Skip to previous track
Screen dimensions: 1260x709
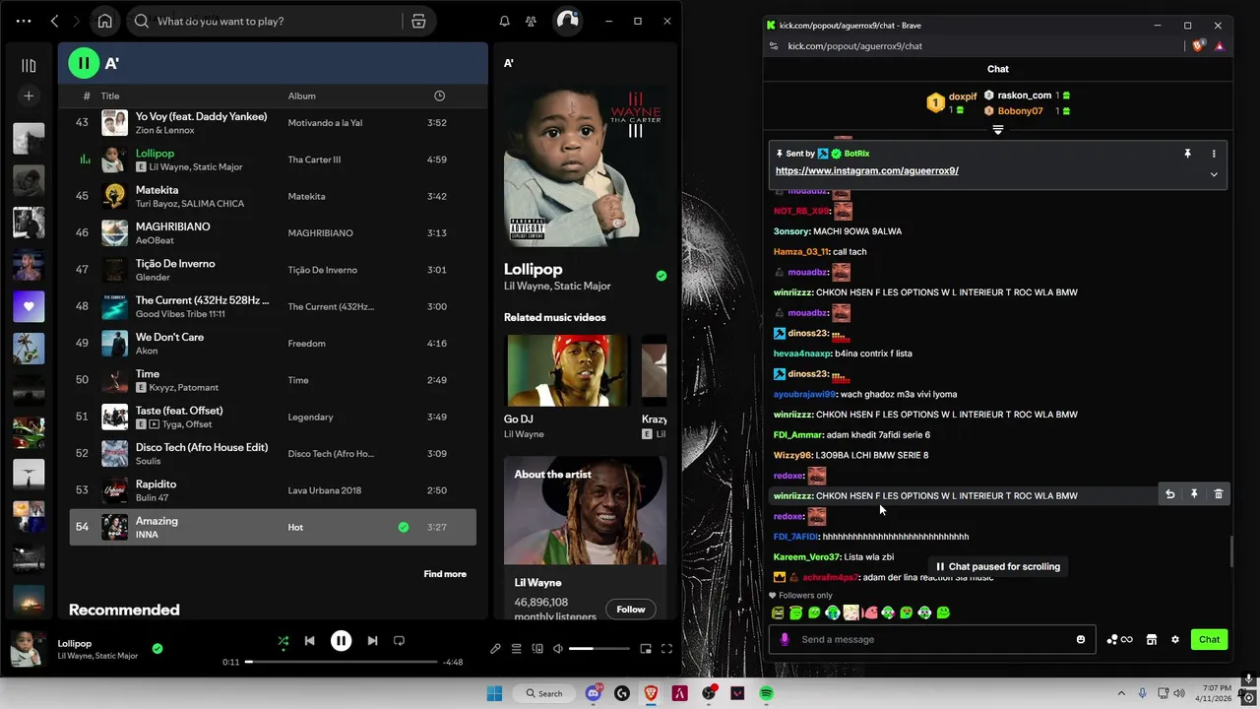(x=309, y=641)
